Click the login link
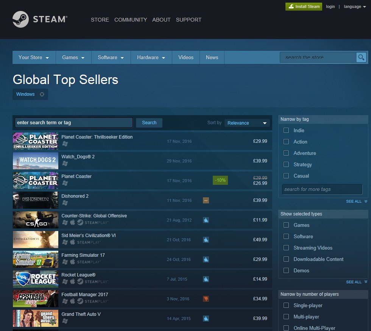This screenshot has height=331, width=371. [x=330, y=7]
